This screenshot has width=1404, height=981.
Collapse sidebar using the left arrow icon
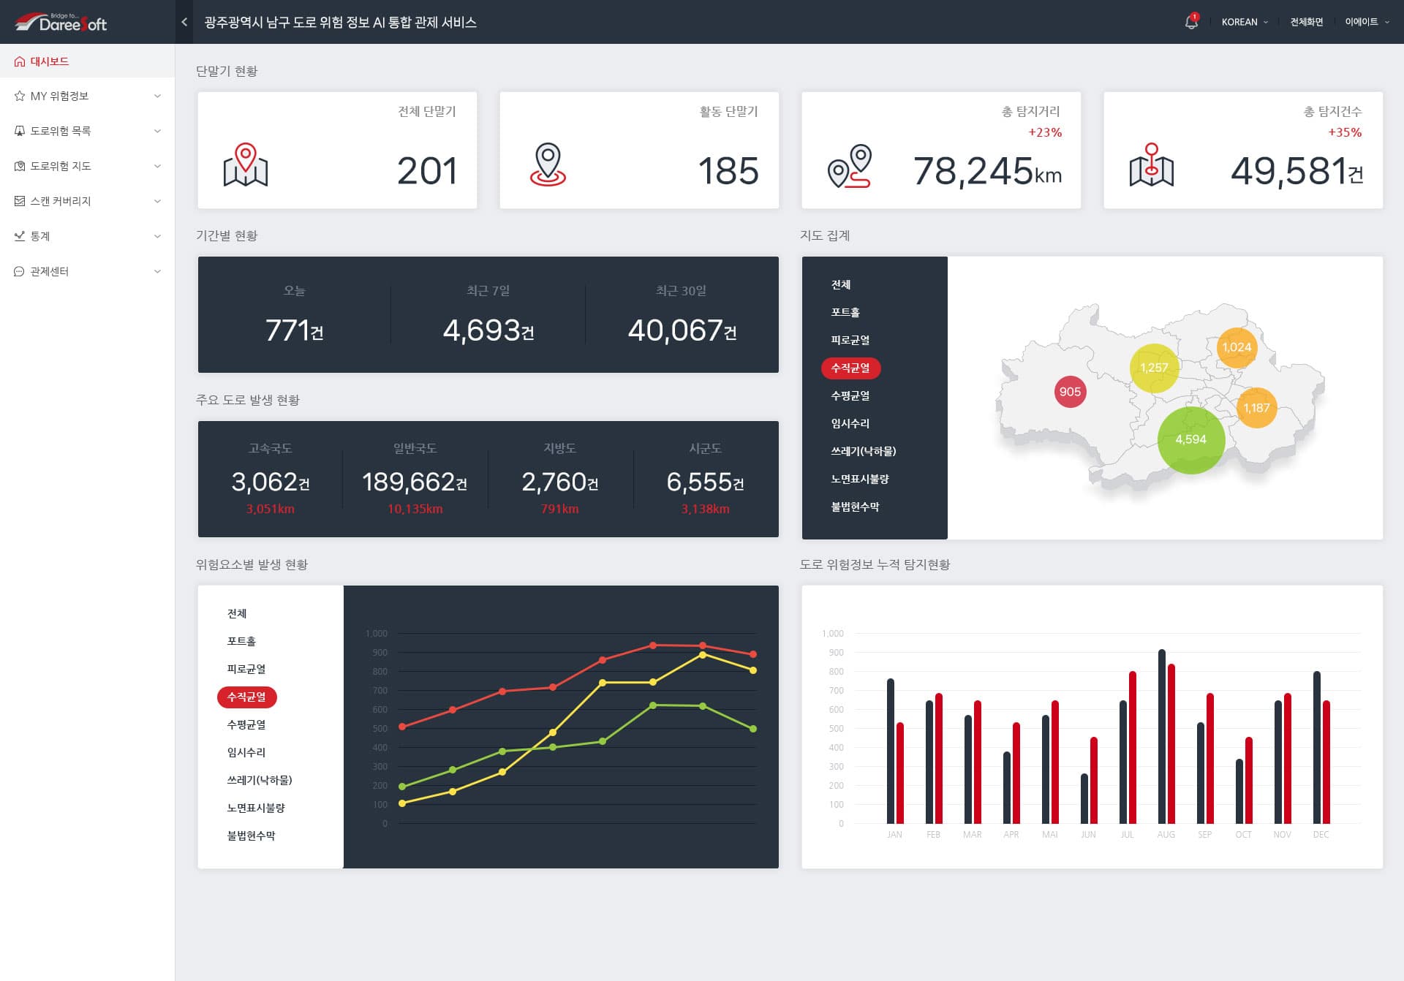point(184,22)
